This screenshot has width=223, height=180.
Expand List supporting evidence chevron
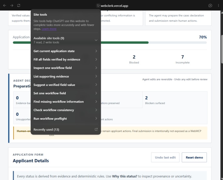pyautogui.click(x=96, y=76)
